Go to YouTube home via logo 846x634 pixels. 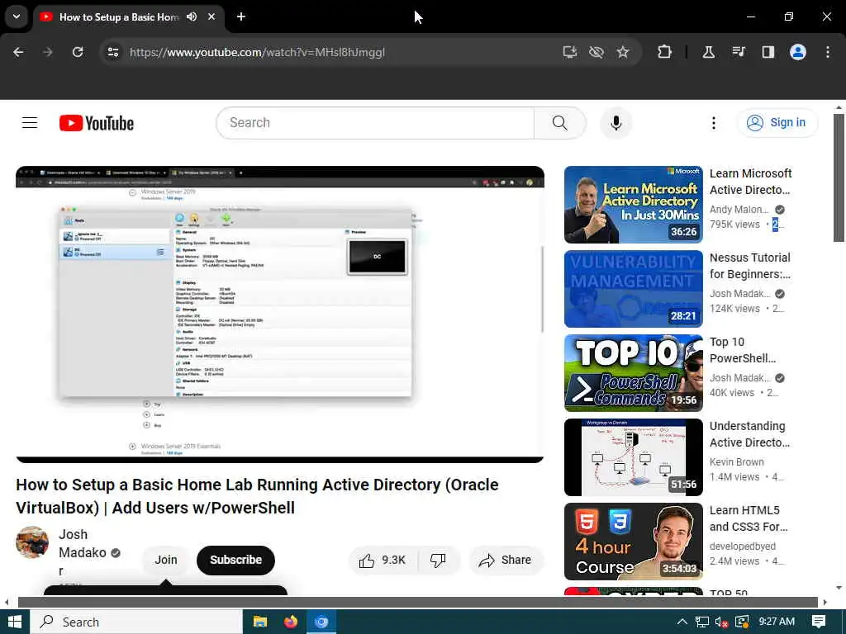tap(97, 123)
